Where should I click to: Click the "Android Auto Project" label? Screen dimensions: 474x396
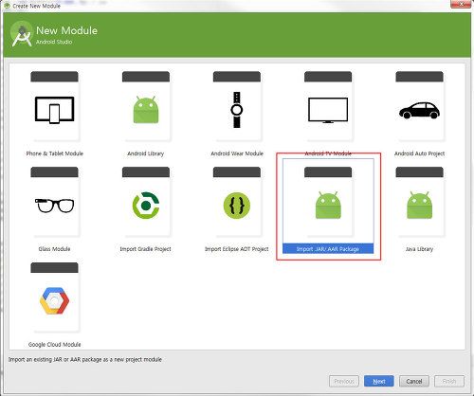pyautogui.click(x=419, y=153)
